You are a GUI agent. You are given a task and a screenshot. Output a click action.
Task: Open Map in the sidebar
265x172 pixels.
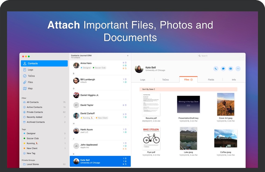(x=30, y=88)
